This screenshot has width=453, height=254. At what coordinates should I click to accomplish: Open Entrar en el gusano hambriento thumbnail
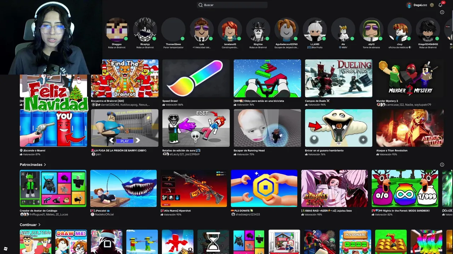tap(338, 128)
